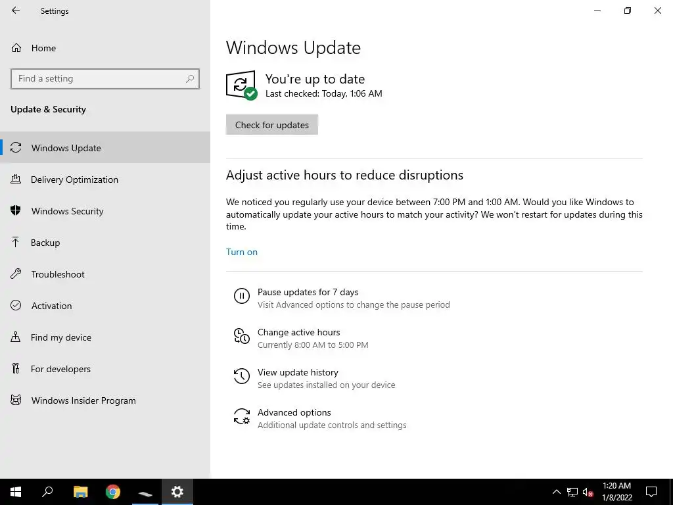The image size is (673, 505).
Task: Click the Windows Update sync arrows sidebar icon
Action: (x=16, y=148)
